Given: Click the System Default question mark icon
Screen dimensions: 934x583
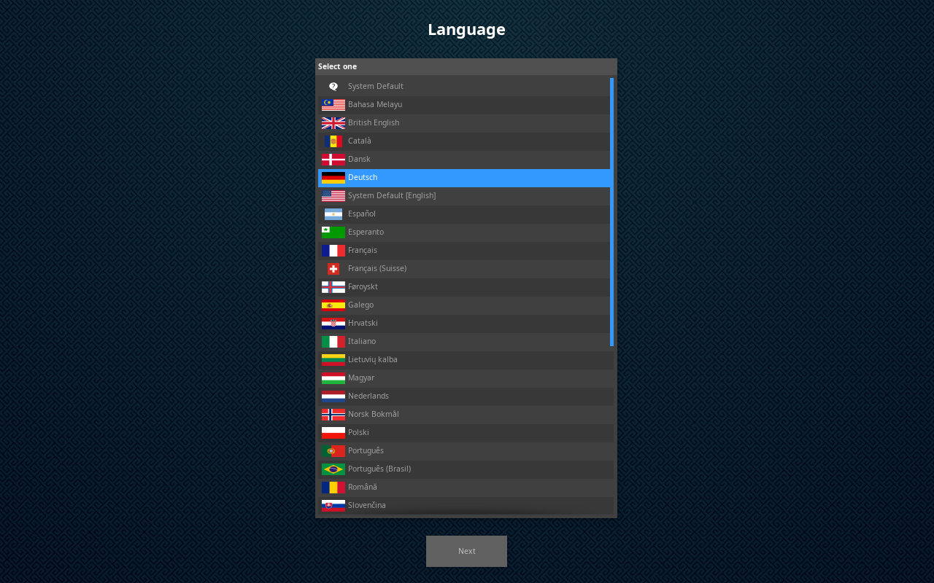Looking at the screenshot, I should 333,86.
